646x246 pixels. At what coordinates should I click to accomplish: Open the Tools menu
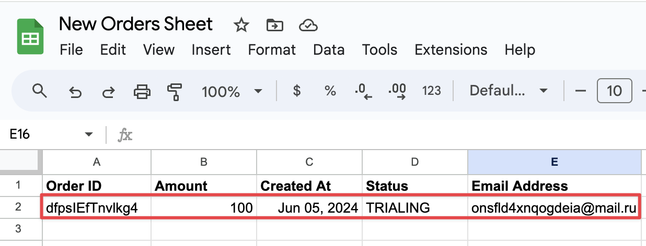click(380, 50)
